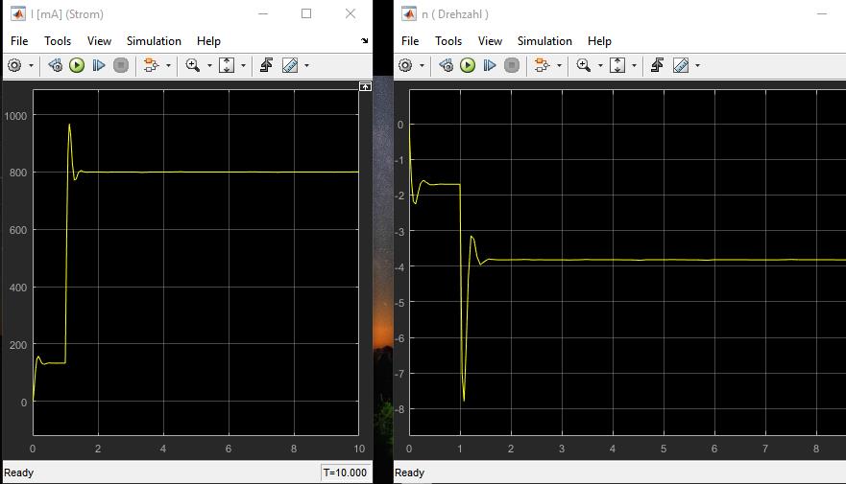Viewport: 846px width, 484px height.
Task: Enable cursor measurements in Strom scope
Action: (290, 66)
